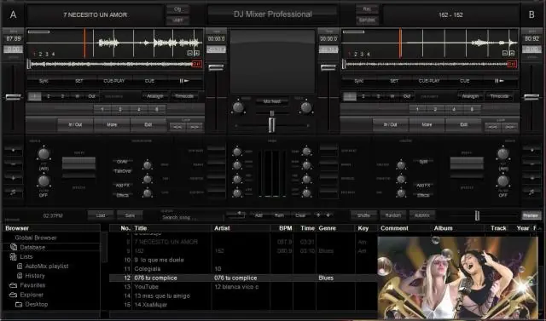Viewport: 546px width, 321px height.
Task: Click the music note icon on right side
Action: pos(531,192)
